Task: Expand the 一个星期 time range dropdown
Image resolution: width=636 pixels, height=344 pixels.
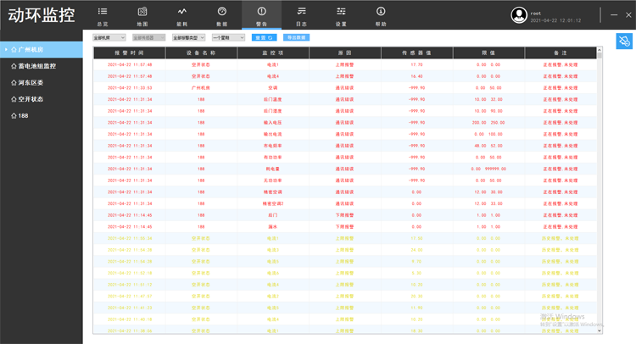Action: [228, 38]
